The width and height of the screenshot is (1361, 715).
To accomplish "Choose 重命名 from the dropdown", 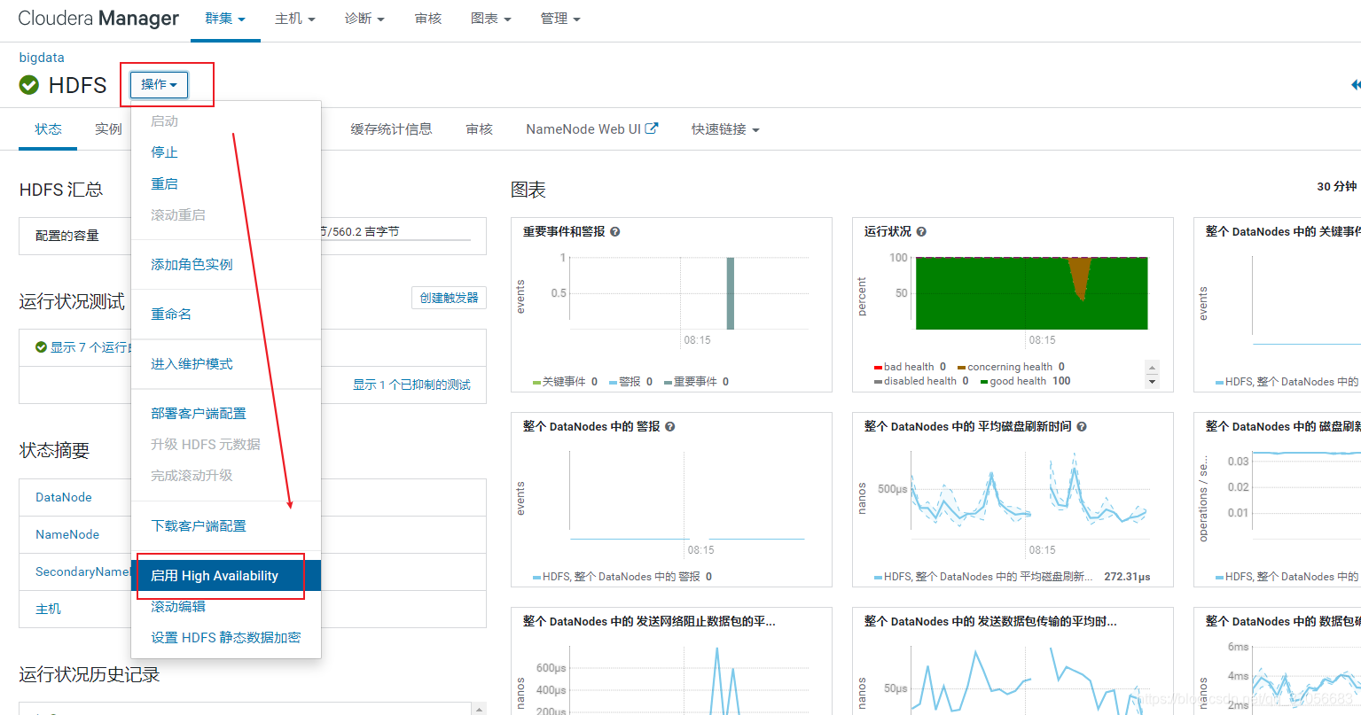I will (226, 314).
